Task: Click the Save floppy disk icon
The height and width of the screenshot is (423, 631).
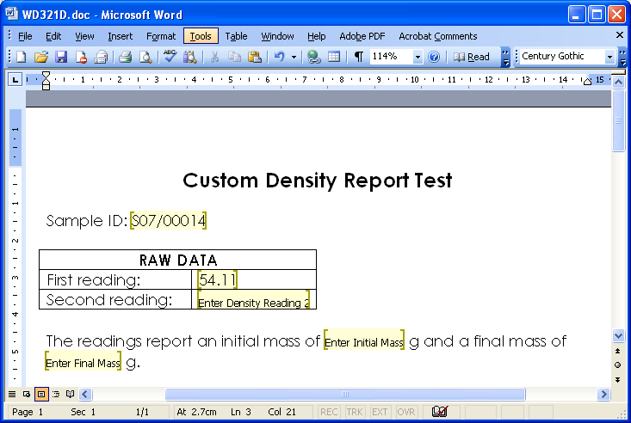Action: pos(61,57)
